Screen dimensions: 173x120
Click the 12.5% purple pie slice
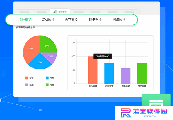click(50, 57)
